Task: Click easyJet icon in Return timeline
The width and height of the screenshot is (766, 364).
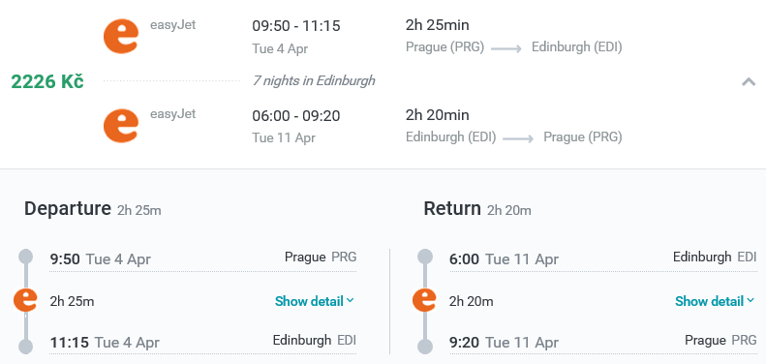Action: tap(424, 300)
